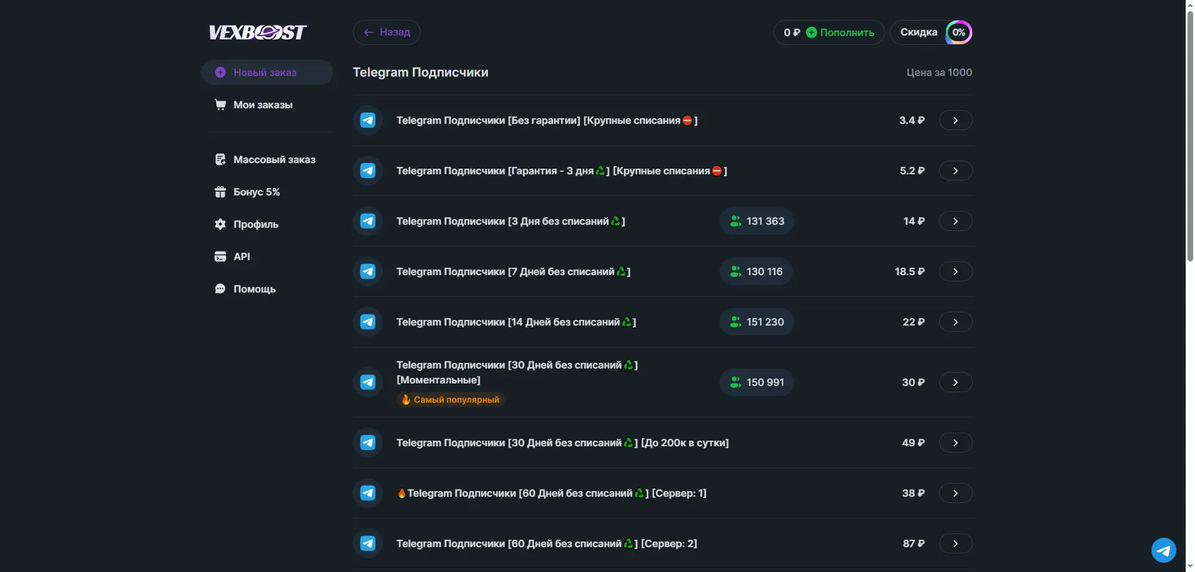Screen dimensions: 1195x572
Task: Click the Массовый заказ list icon
Action: 220,159
